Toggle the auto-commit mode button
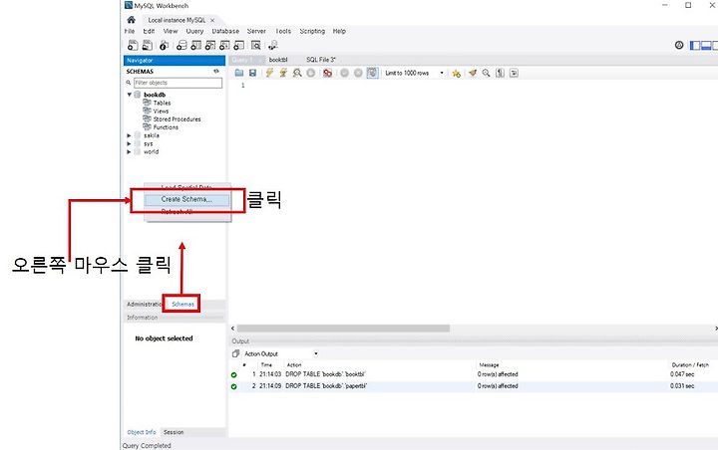Image resolution: width=718 pixels, height=450 pixels. (372, 73)
